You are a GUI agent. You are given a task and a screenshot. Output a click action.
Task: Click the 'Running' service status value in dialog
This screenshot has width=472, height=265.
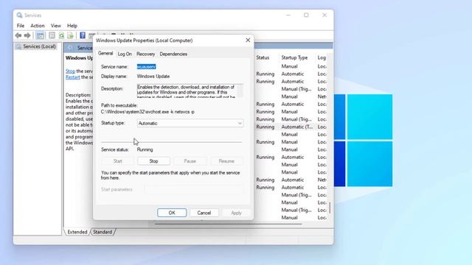point(145,149)
